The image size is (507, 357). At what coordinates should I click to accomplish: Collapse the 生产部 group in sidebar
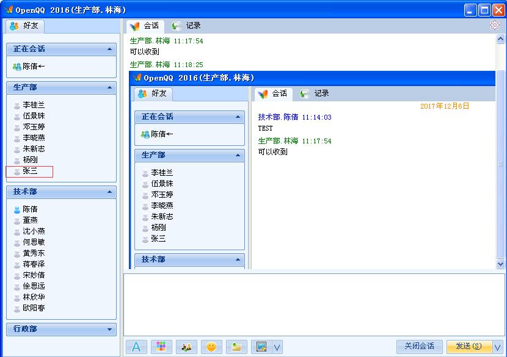tap(62, 87)
